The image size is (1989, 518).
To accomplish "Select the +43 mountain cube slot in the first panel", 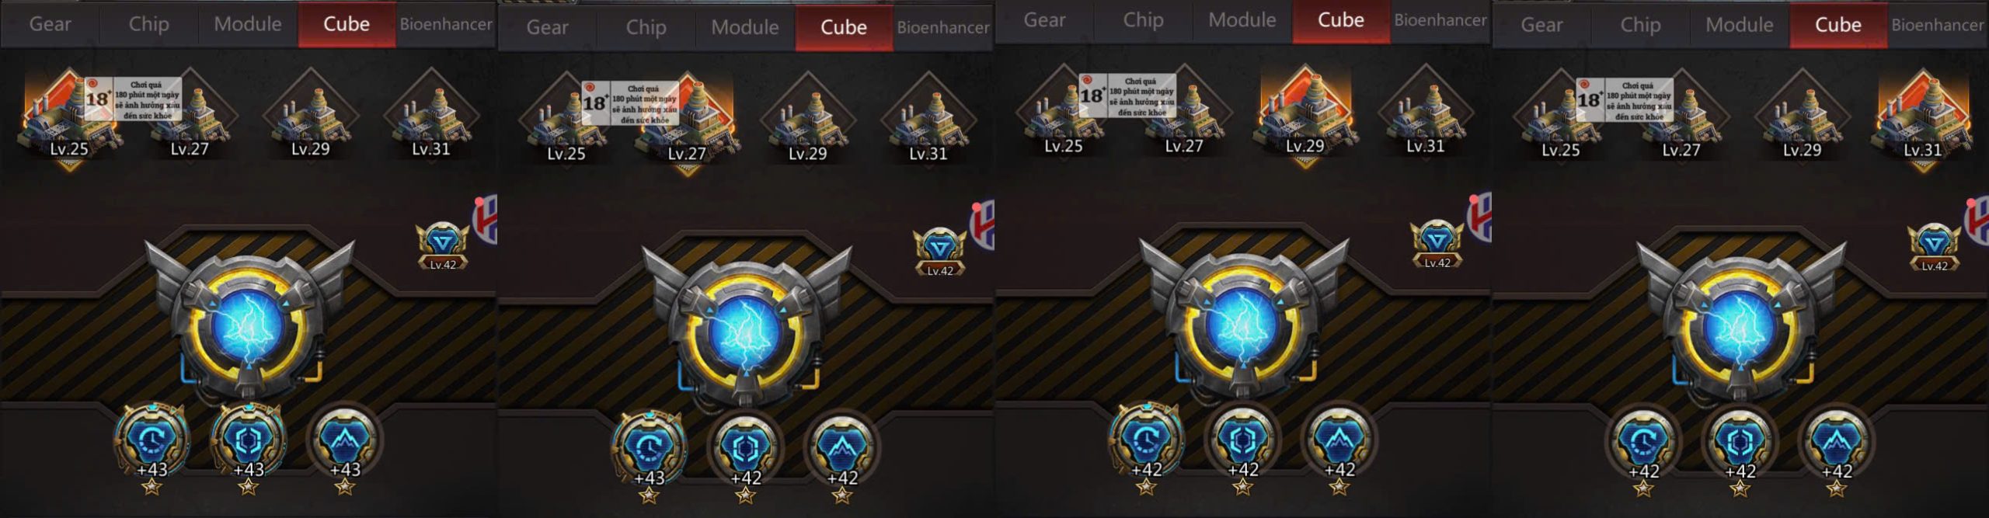I will coord(345,450).
